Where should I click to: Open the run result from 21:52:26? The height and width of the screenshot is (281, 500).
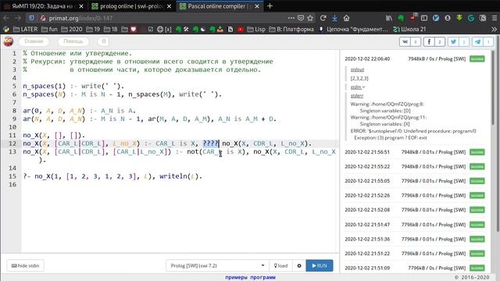pos(415,195)
